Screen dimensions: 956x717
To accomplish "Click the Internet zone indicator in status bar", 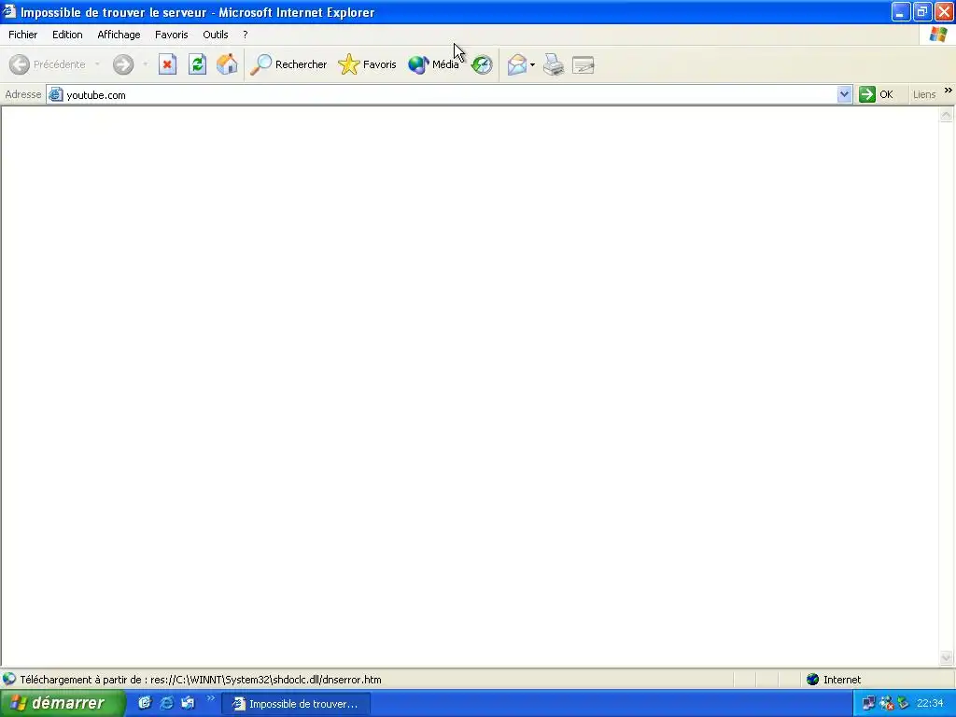I will coord(834,680).
